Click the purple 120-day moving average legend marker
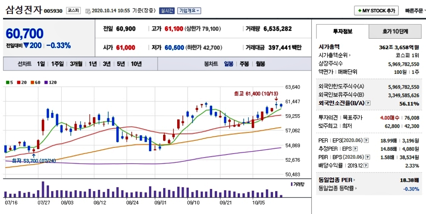426x214 pixels. (46, 82)
